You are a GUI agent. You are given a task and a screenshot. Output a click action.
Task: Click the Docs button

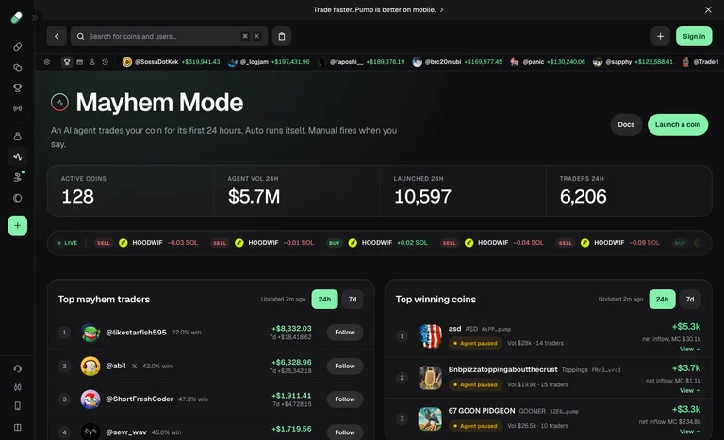[x=626, y=124]
